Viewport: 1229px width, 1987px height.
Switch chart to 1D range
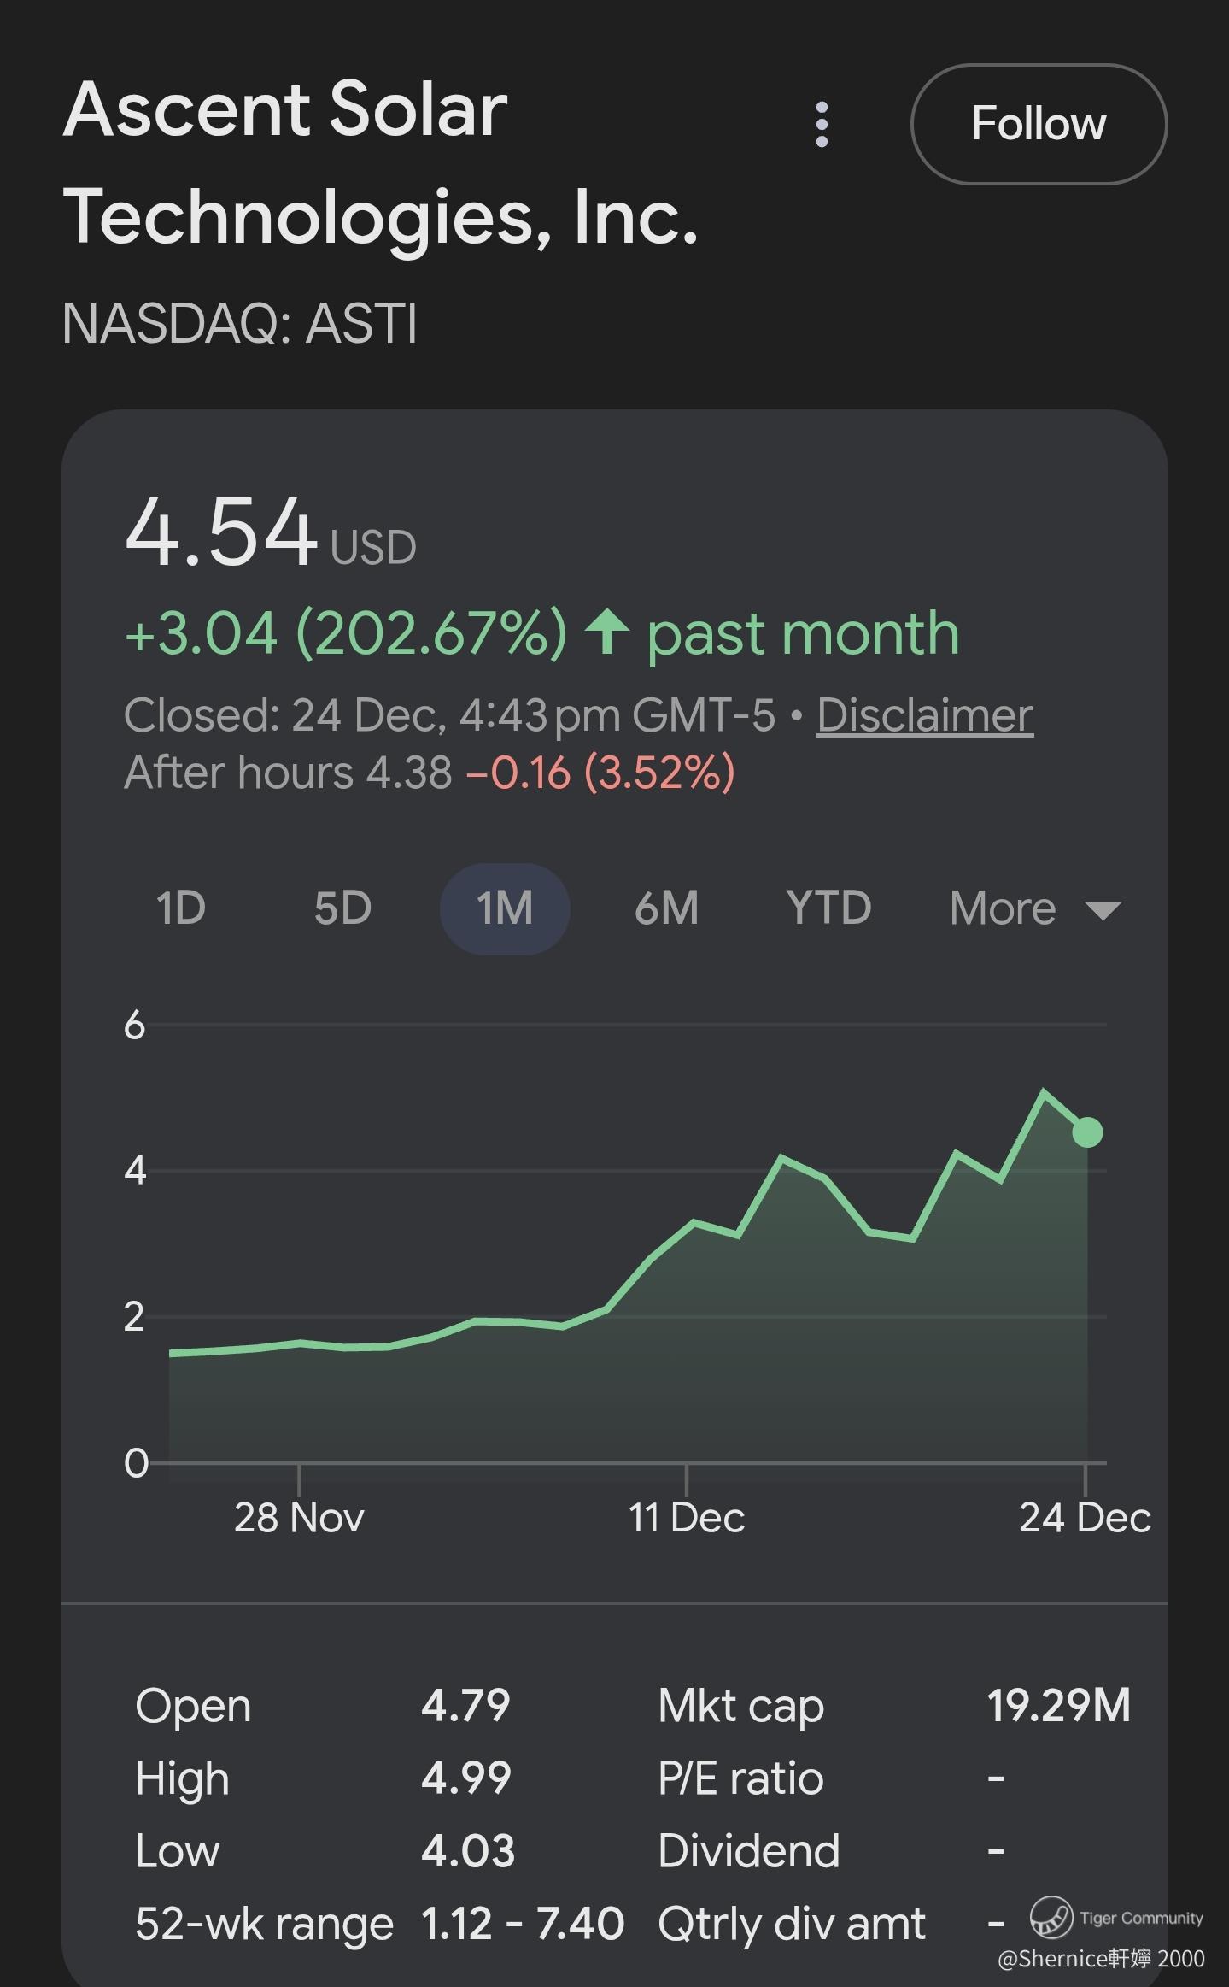(x=181, y=908)
